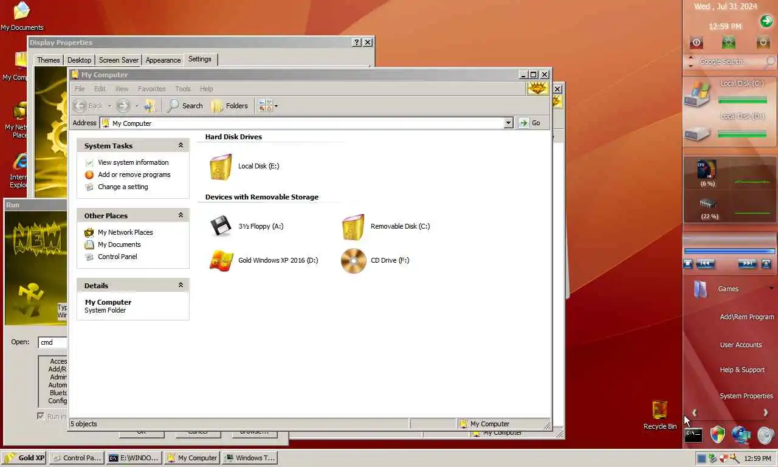The image size is (778, 467).
Task: Click the Gold XP Start button
Action: (x=24, y=458)
